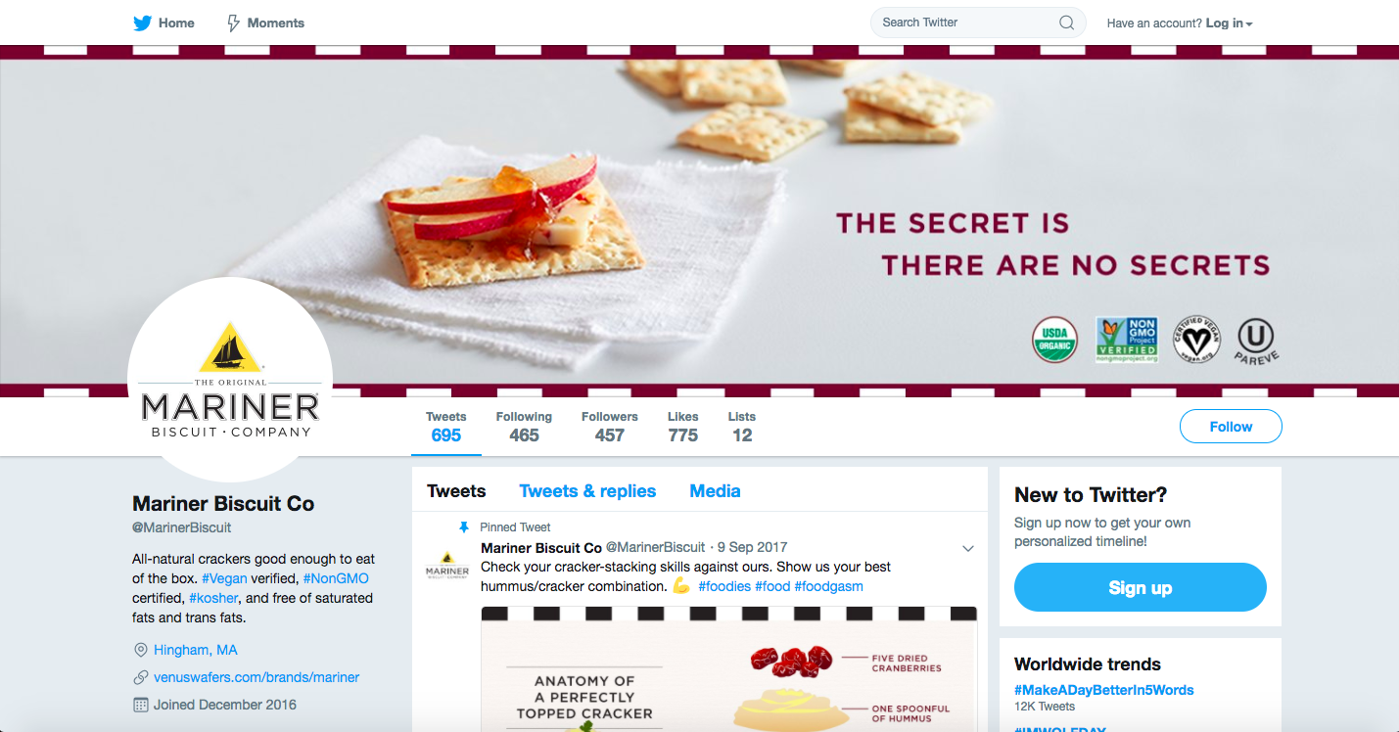Open Moments via the lightning bolt icon

[x=233, y=23]
